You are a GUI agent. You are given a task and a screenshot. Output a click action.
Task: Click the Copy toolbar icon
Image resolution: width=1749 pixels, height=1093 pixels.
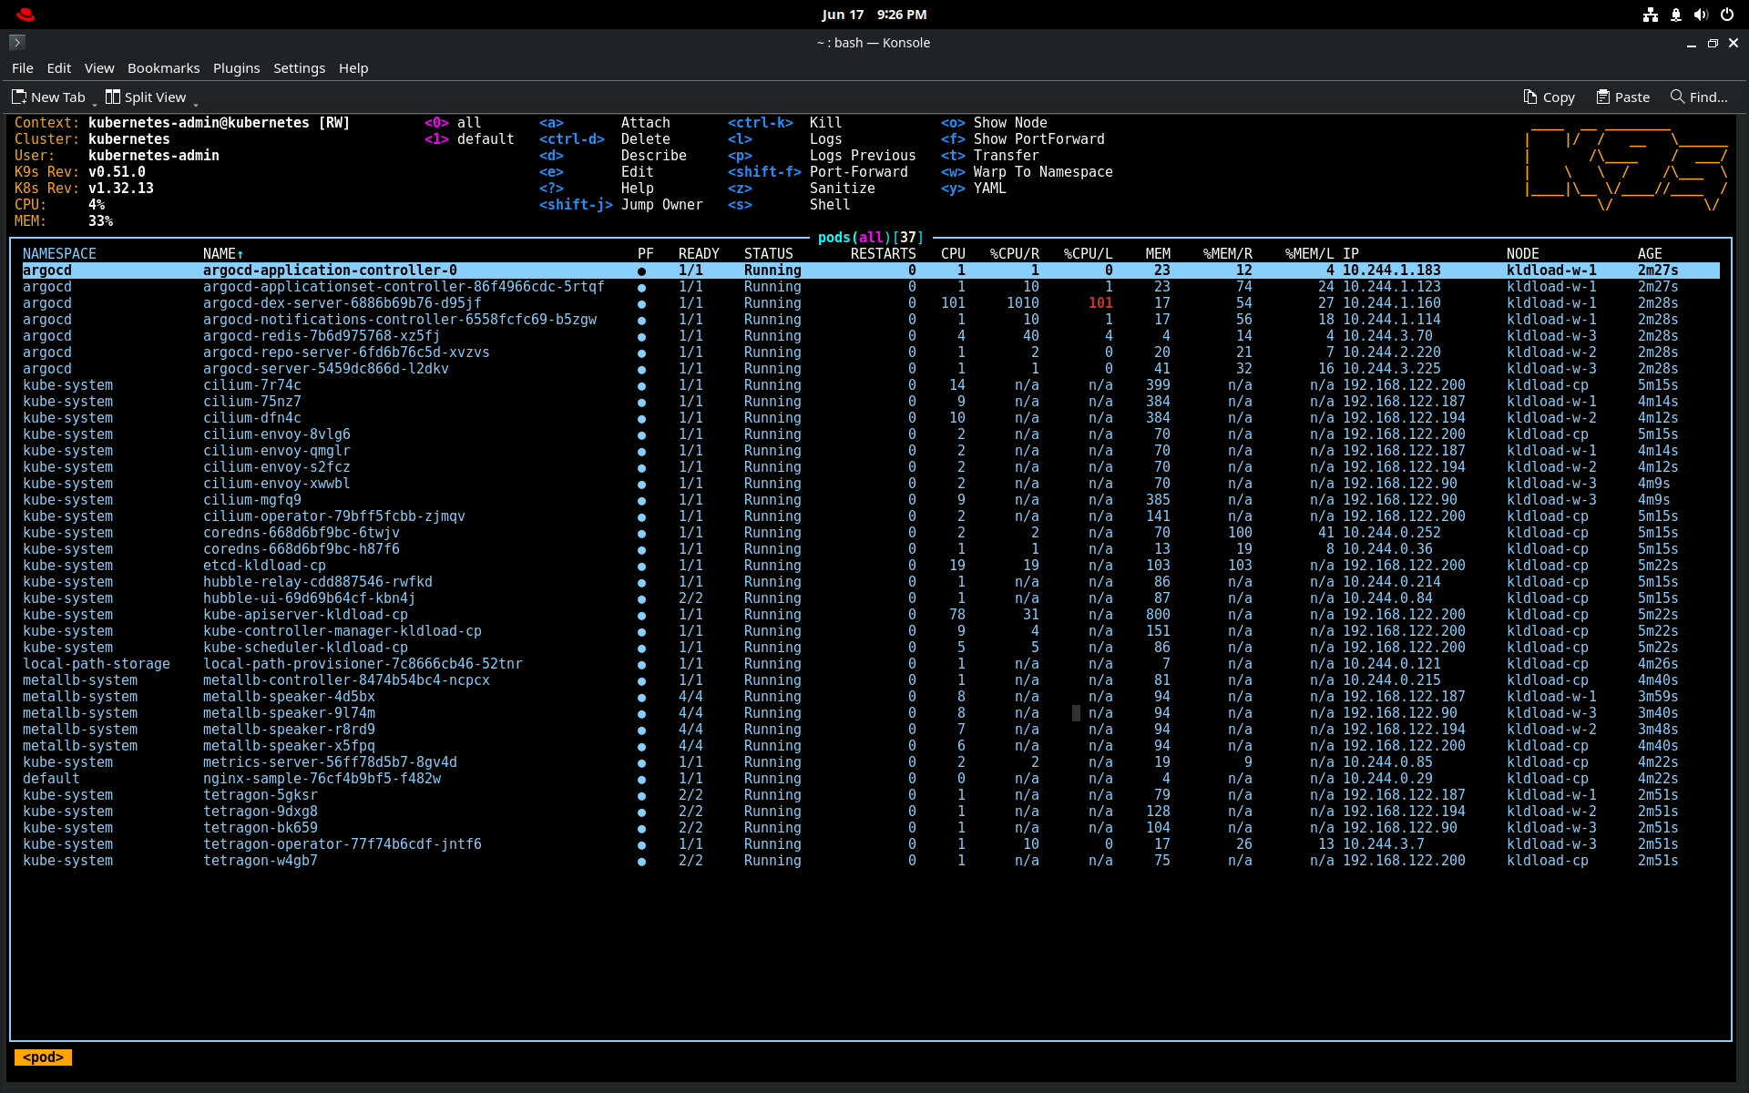1530,97
